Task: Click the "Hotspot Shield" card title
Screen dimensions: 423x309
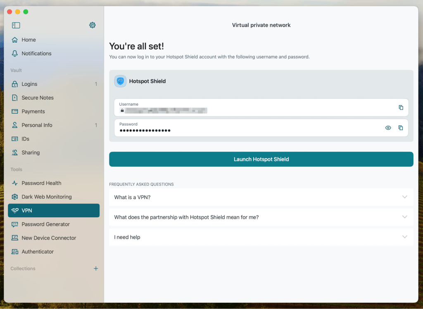Action: click(147, 81)
